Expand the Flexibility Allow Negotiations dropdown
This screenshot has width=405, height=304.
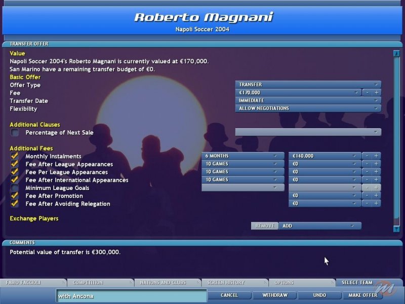(x=308, y=108)
